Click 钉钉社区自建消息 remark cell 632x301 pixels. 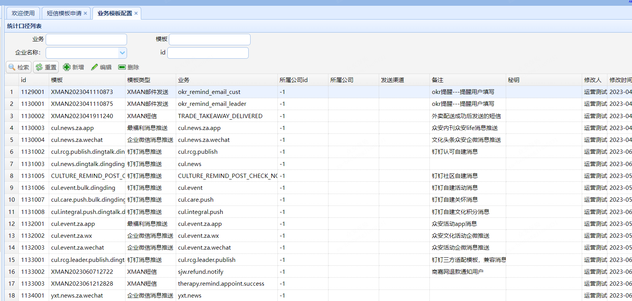(x=468, y=176)
